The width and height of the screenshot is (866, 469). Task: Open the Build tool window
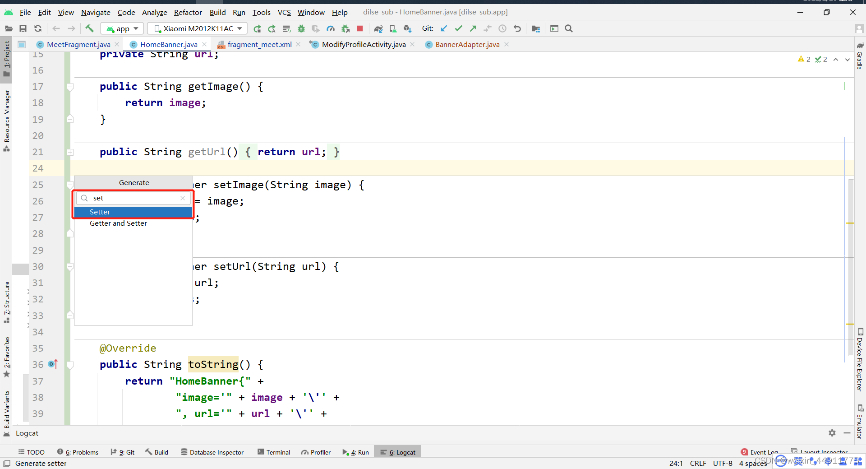157,452
